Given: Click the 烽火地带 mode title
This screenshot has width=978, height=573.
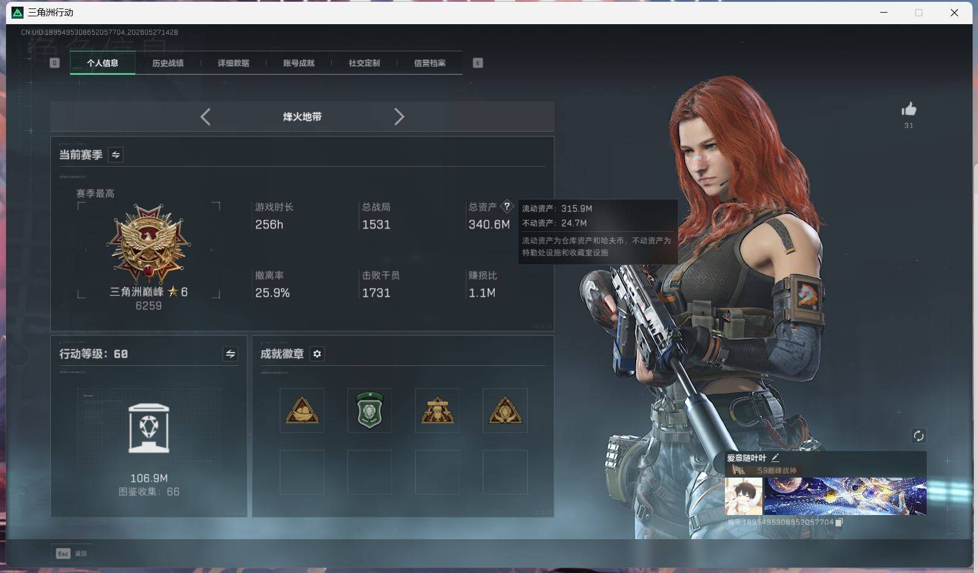Looking at the screenshot, I should [302, 117].
